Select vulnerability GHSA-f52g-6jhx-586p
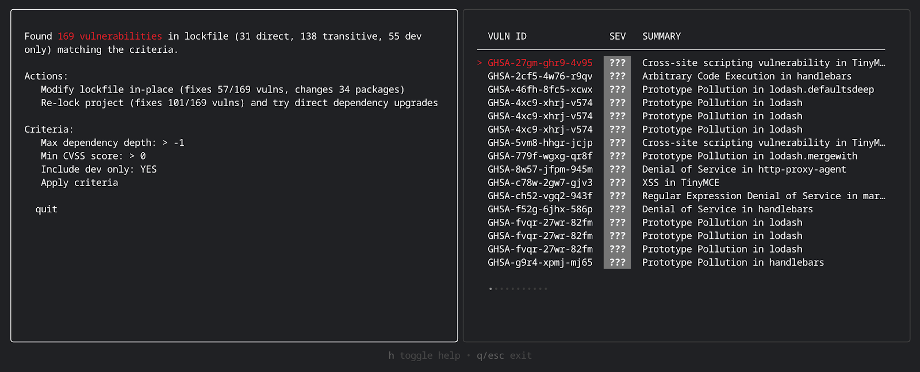 tap(540, 210)
